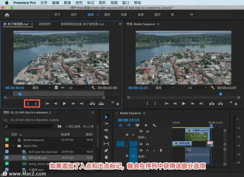Screen dimensions: 244x177
Task: Open Program Master Sequence panel menu
Action: pos(158,24)
